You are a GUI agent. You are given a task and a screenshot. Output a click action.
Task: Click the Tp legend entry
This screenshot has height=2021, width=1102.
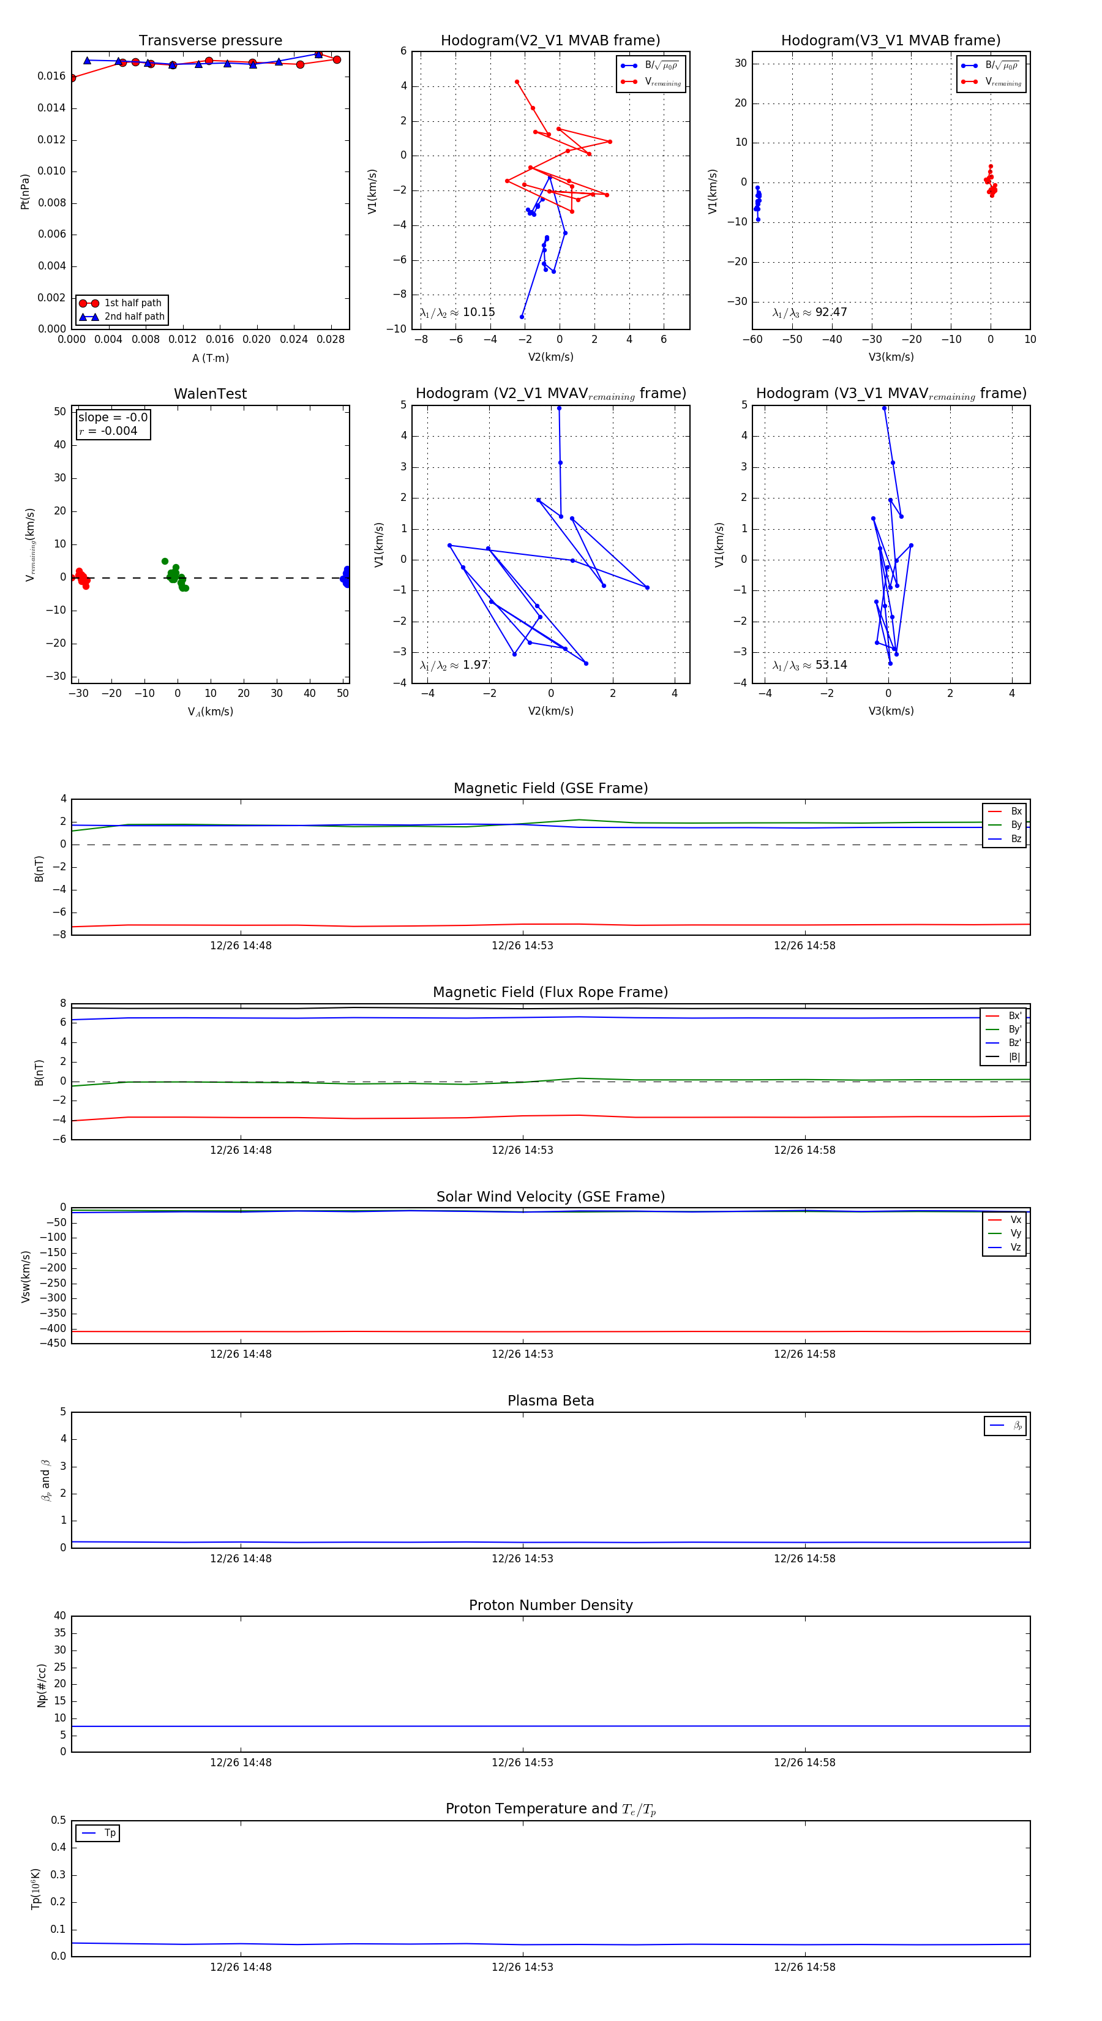[x=98, y=1833]
